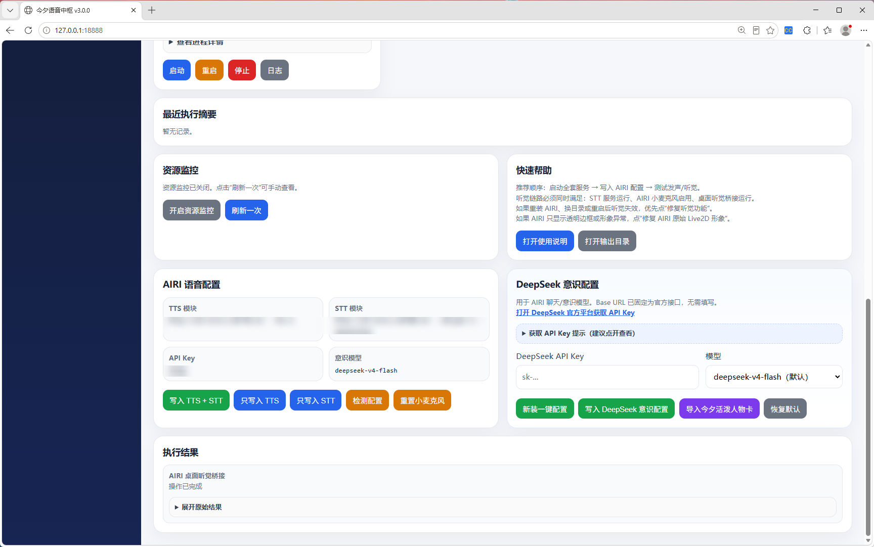Click the TTS 模块 label

pos(183,308)
